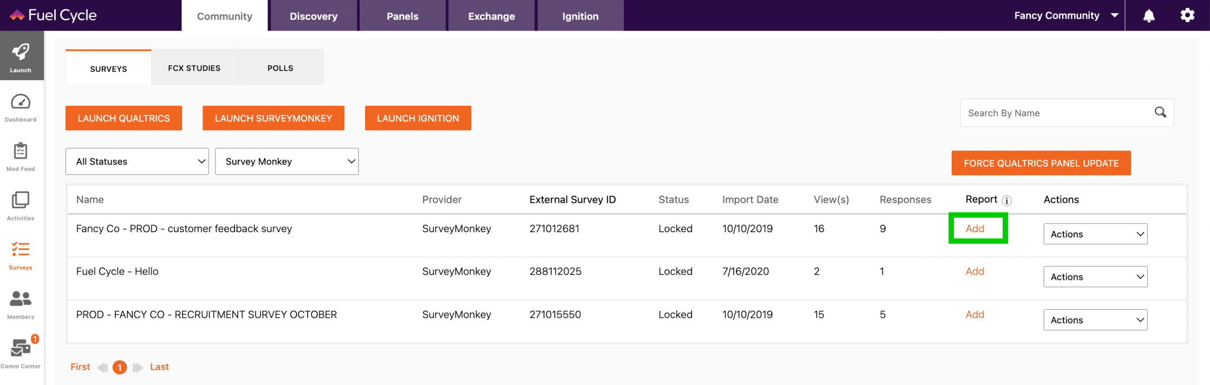Switch to the Panels tab
1210x385 pixels.
point(402,16)
